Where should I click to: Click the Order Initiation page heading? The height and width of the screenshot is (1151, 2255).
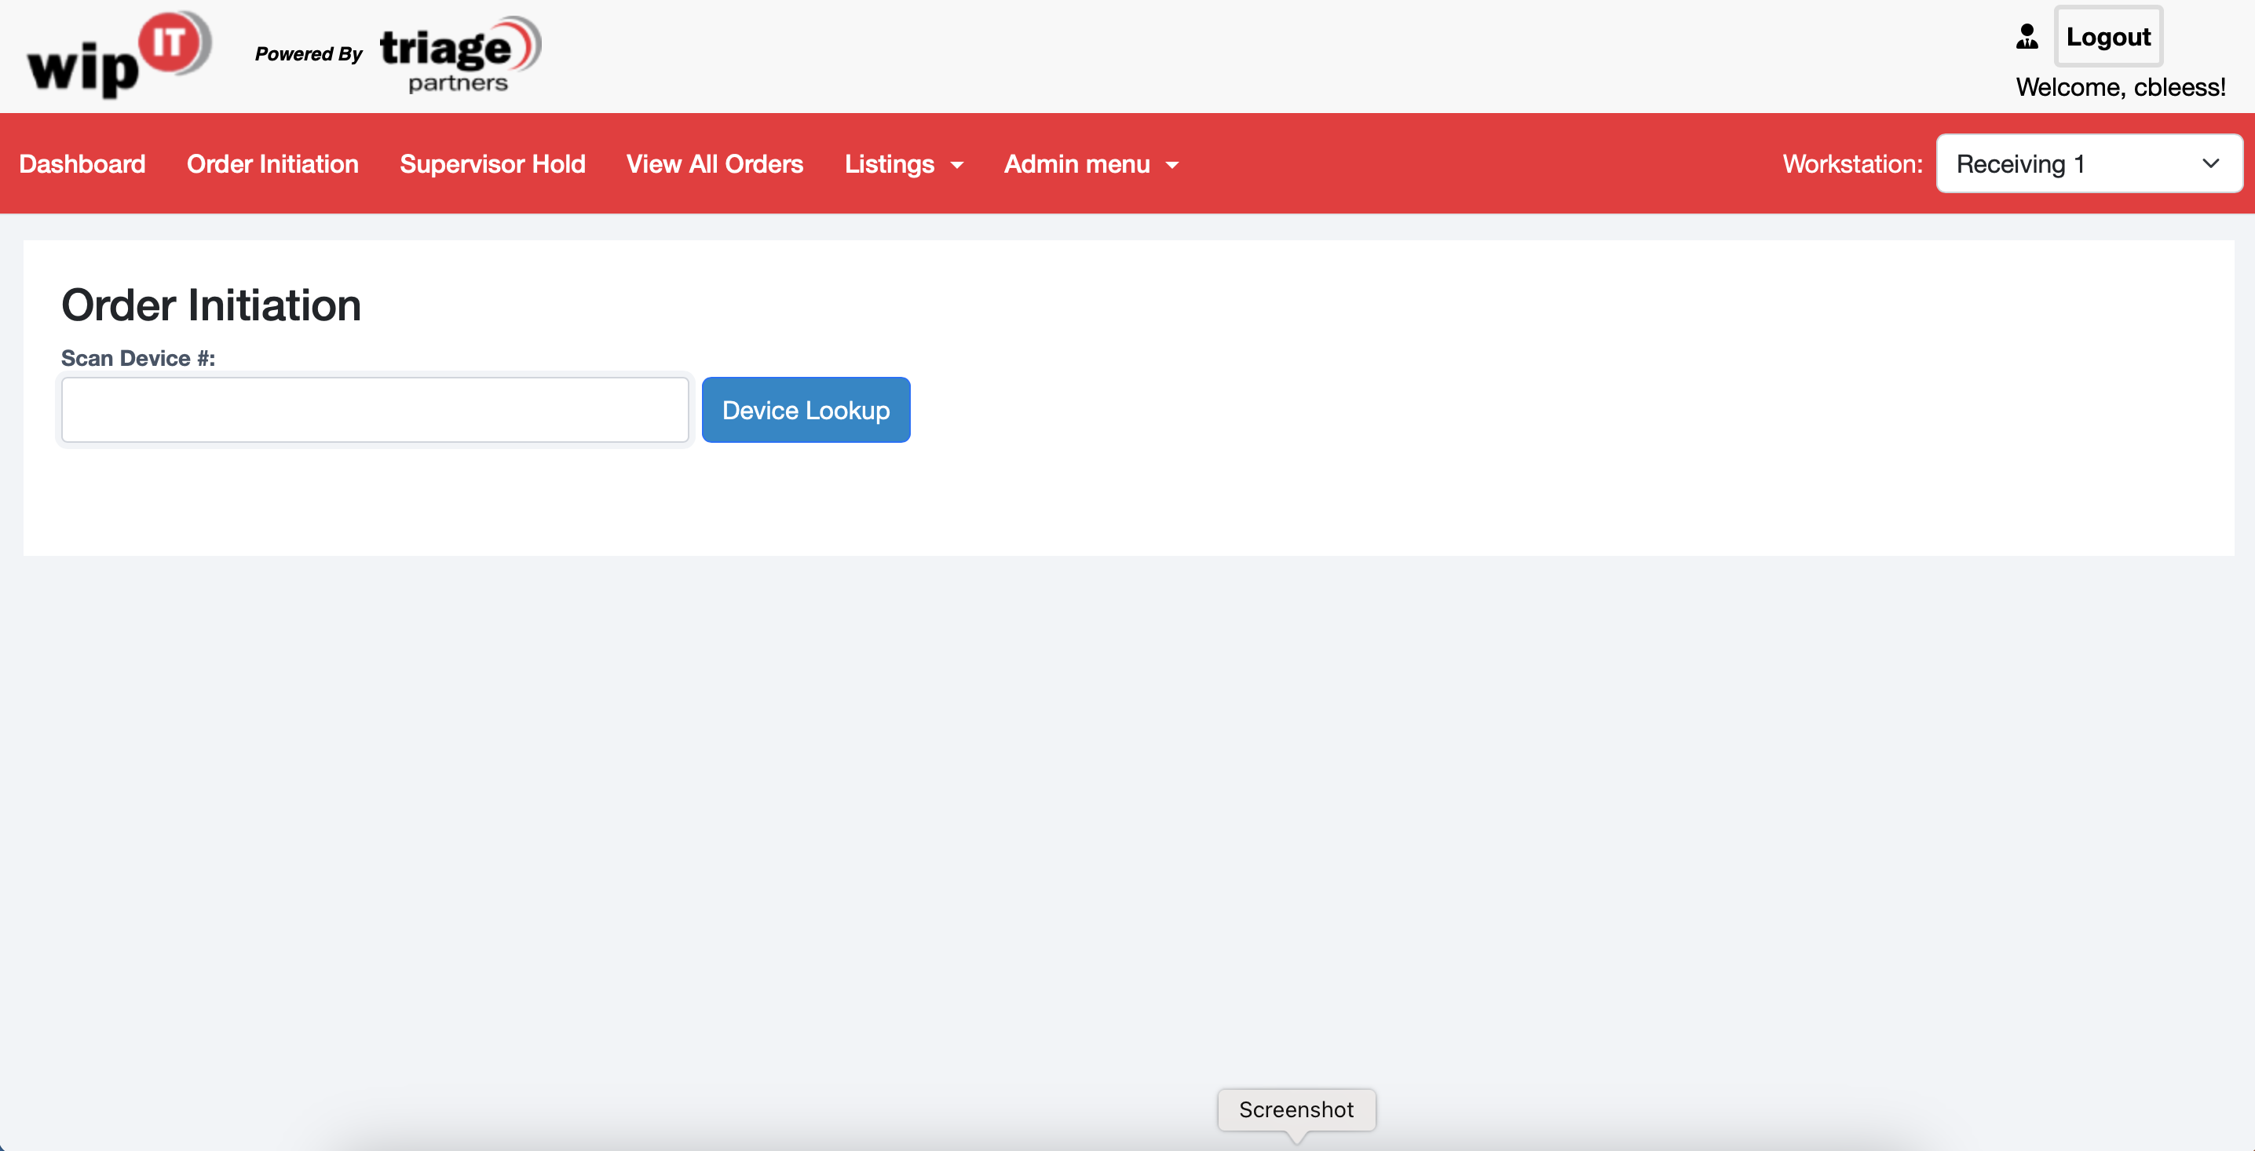point(210,305)
